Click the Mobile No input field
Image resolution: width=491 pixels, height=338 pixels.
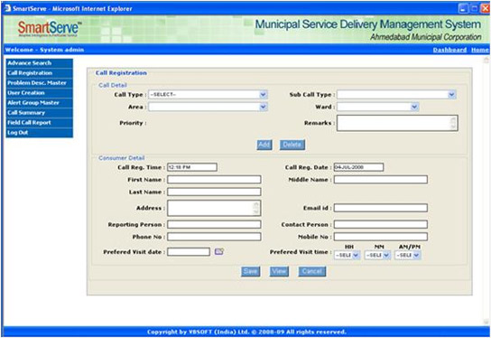pyautogui.click(x=381, y=237)
